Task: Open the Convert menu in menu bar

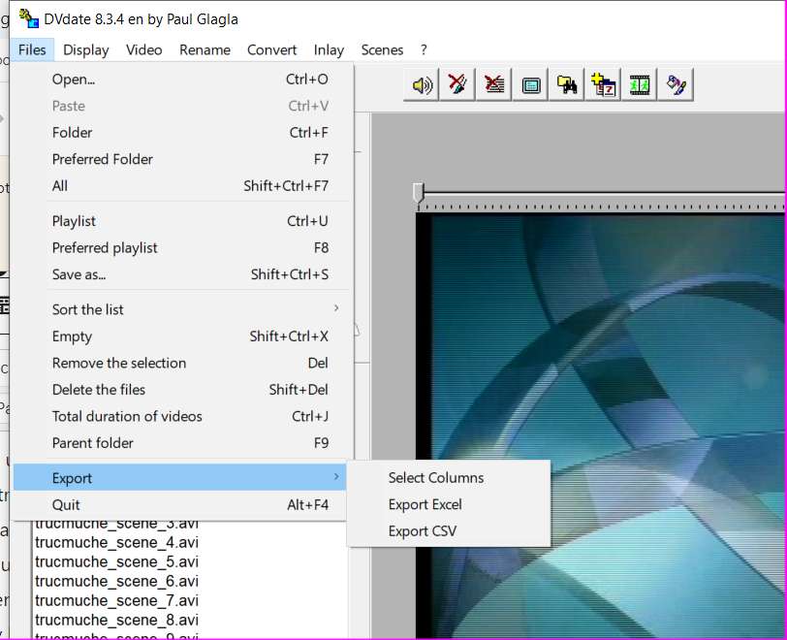Action: pyautogui.click(x=271, y=49)
